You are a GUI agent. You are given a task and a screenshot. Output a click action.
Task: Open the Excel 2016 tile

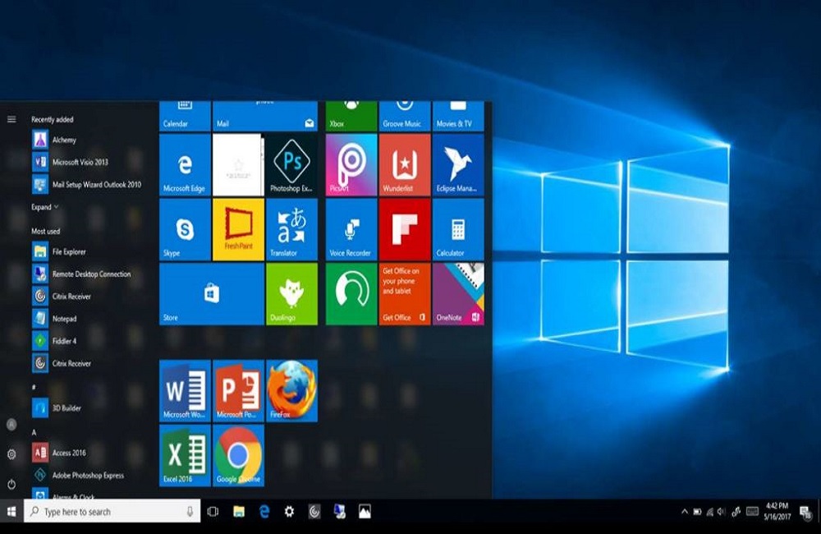(185, 455)
